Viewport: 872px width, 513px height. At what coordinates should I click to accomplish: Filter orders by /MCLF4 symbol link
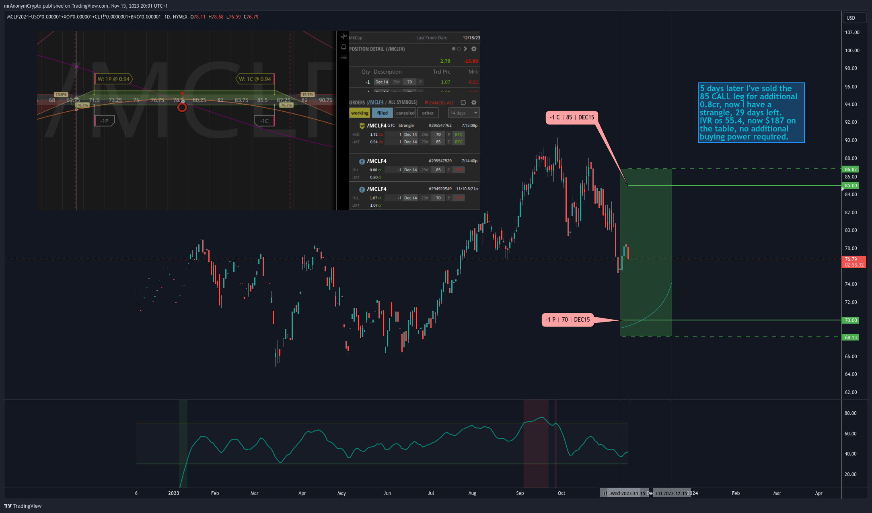[375, 103]
